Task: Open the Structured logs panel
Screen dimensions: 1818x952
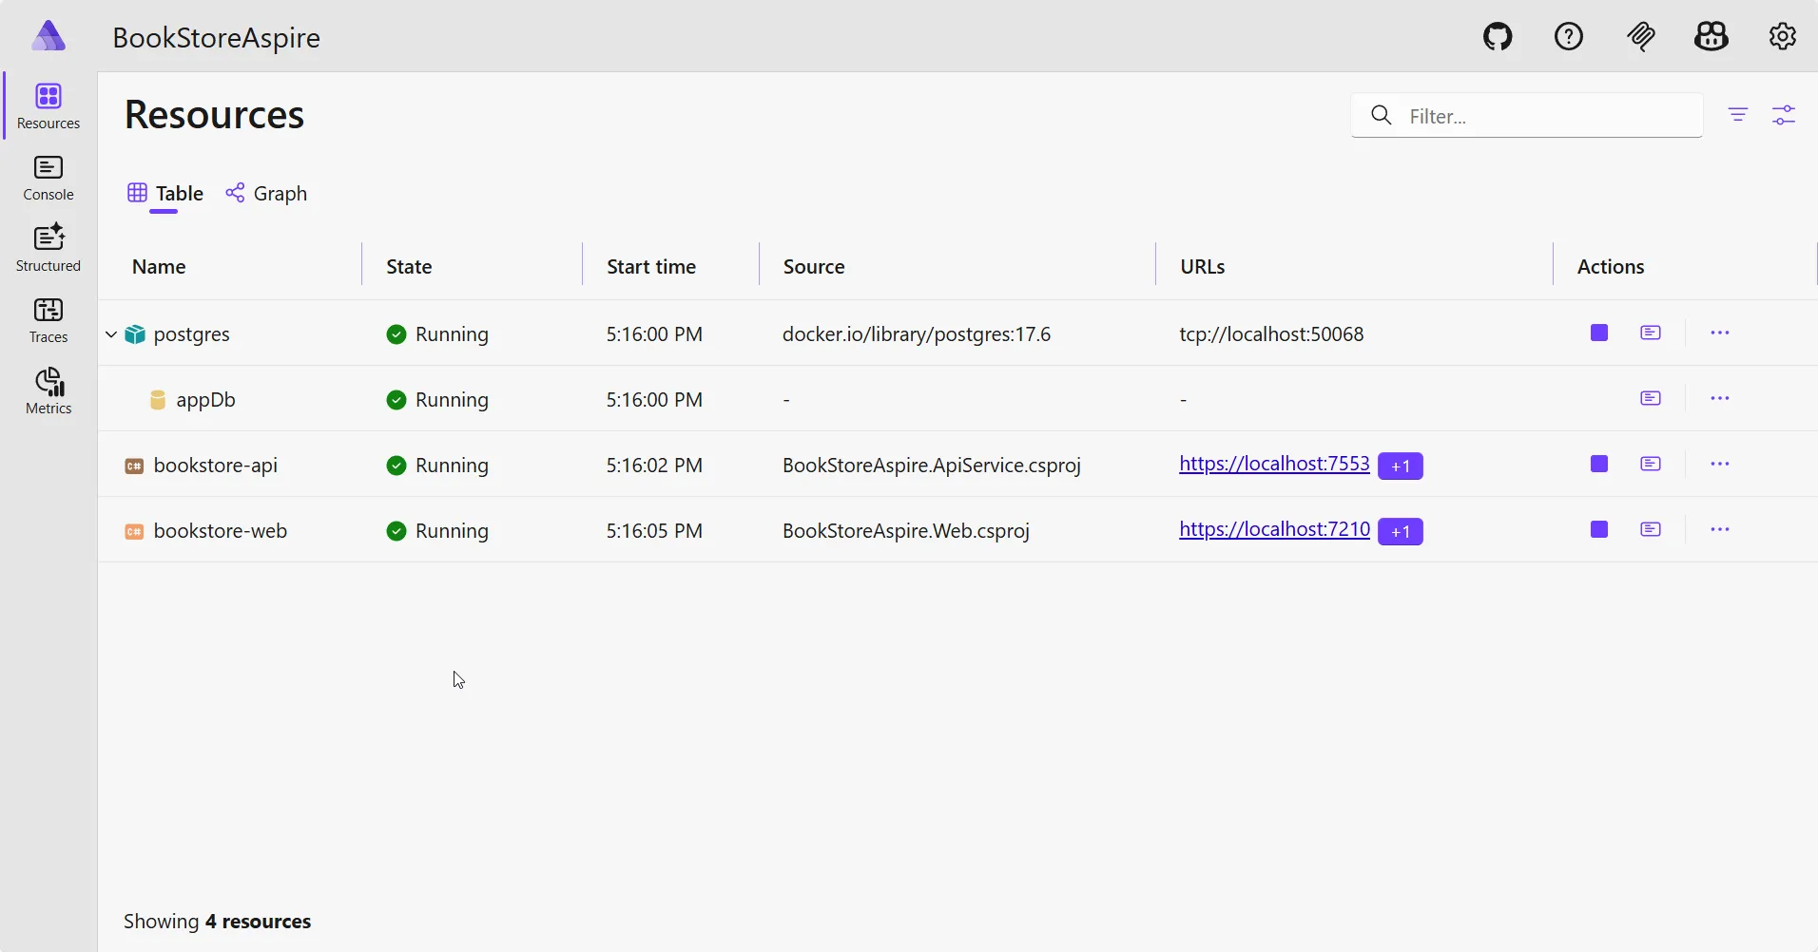Action: tap(48, 248)
